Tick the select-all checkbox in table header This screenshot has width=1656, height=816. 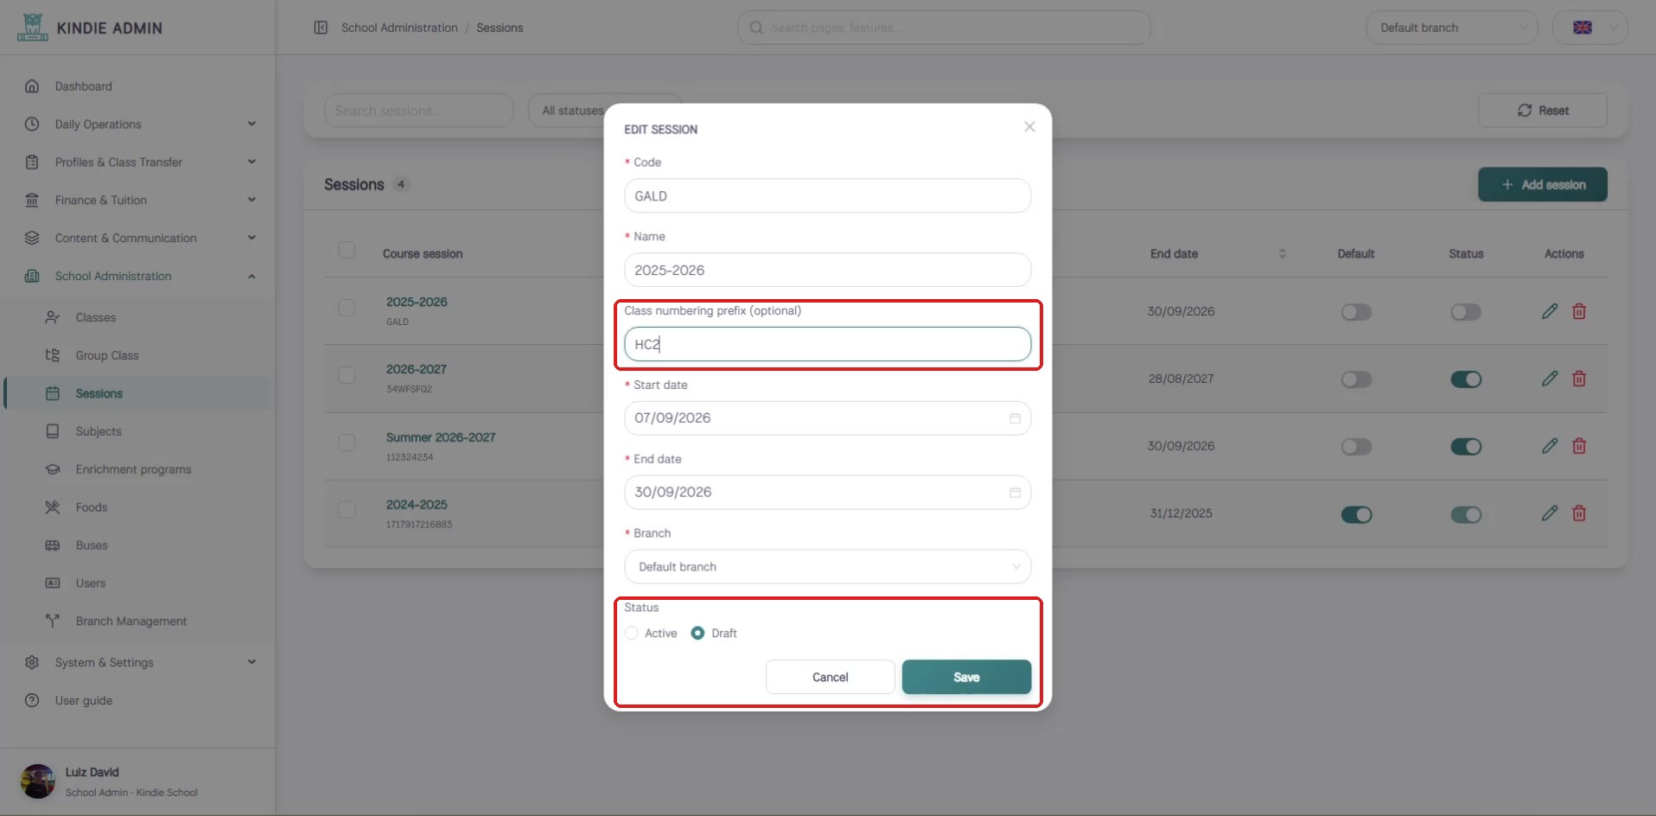point(347,250)
